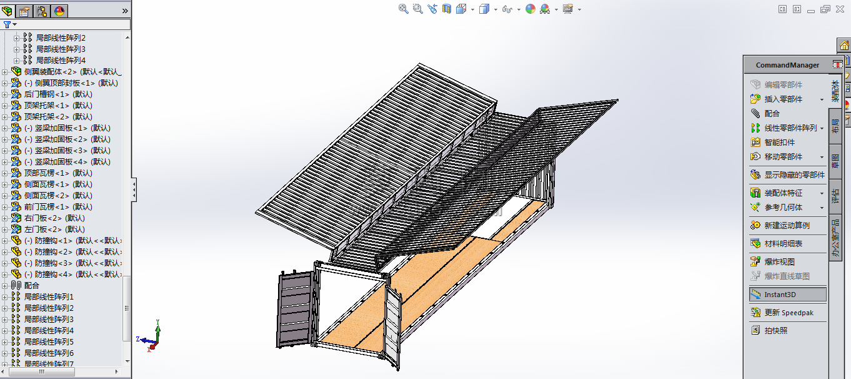
Task: Click the 参考几何体 icon
Action: click(x=755, y=207)
